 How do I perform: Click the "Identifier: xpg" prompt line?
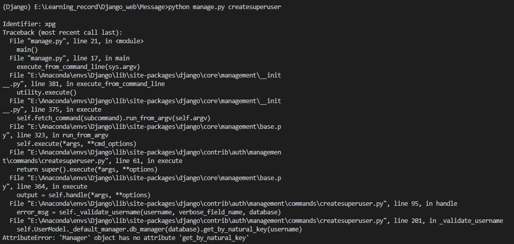click(30, 24)
